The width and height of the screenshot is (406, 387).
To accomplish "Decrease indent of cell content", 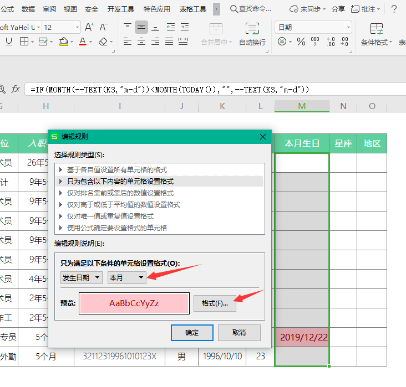I will pyautogui.click(x=171, y=27).
